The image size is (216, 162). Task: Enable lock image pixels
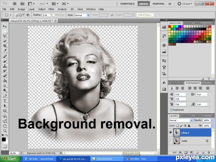[181, 126]
